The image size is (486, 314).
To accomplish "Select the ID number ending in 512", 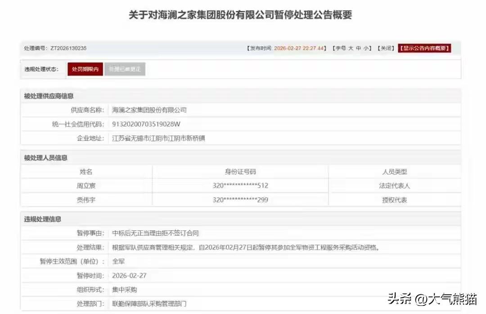I will point(240,186).
